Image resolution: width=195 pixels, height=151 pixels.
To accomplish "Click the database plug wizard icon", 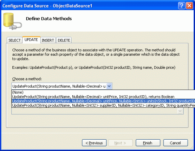I will (12, 21).
